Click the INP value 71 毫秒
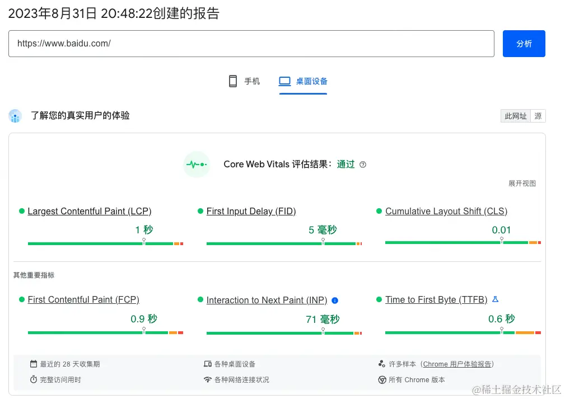Screen dimensions: 565x399 click(323, 320)
